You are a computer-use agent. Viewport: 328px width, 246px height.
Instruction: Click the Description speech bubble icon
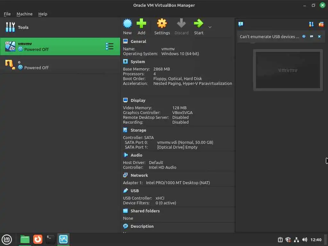pos(125,226)
